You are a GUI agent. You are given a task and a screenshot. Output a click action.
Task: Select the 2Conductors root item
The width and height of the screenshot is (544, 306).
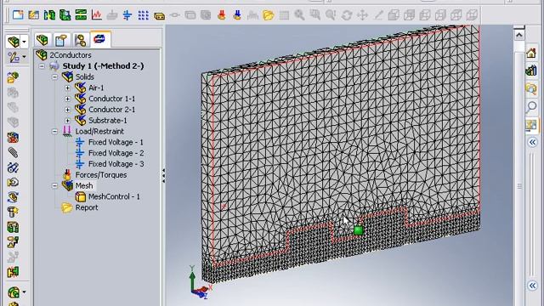[71, 54]
